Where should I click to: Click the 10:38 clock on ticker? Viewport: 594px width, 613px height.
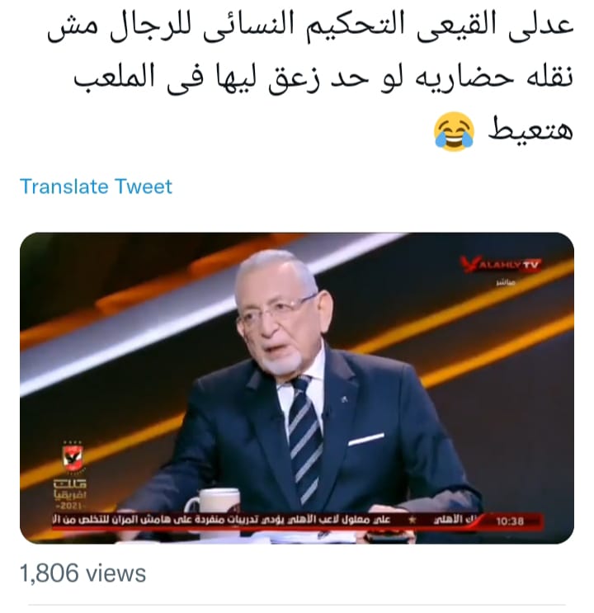point(510,521)
